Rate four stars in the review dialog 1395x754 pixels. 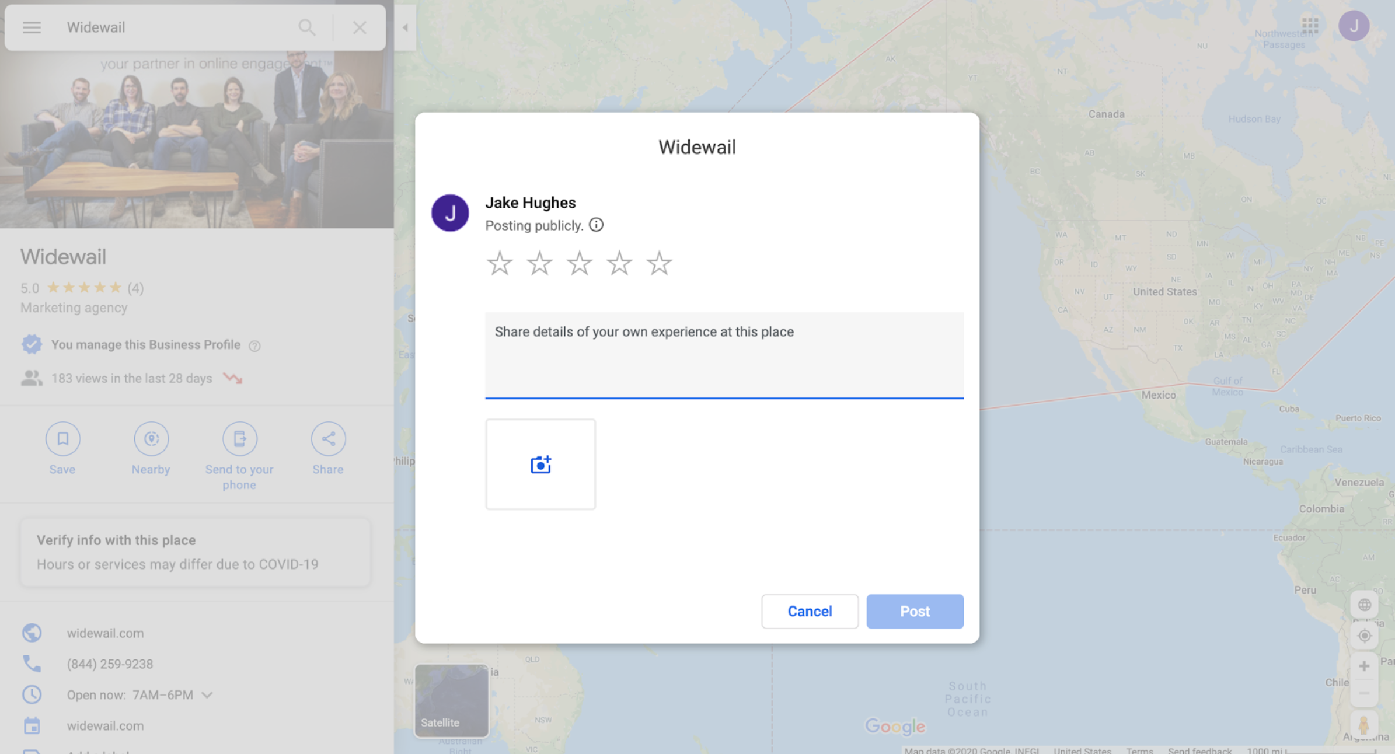[x=619, y=263]
